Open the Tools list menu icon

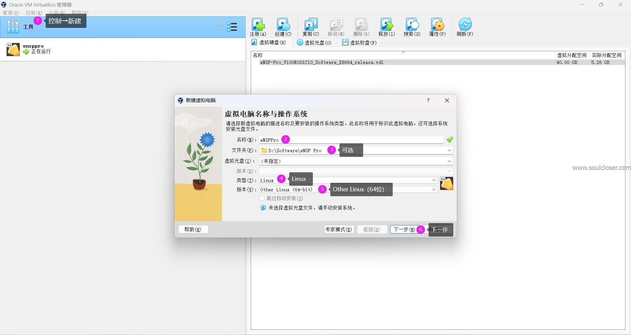pos(232,27)
